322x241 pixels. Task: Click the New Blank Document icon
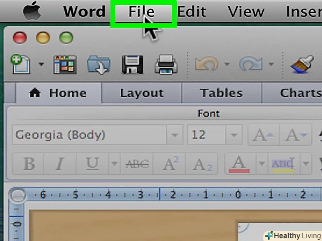(20, 64)
